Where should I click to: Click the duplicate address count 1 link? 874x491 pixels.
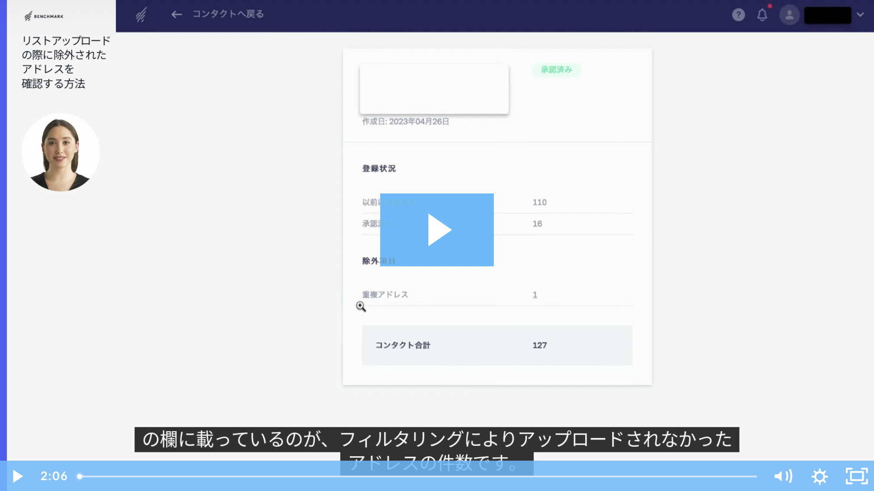pyautogui.click(x=535, y=295)
